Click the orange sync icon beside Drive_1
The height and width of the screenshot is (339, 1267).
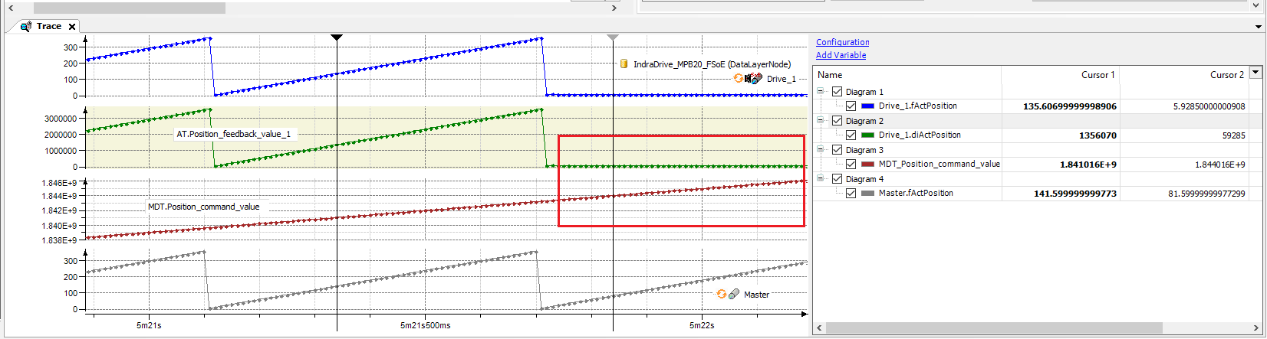pos(739,79)
